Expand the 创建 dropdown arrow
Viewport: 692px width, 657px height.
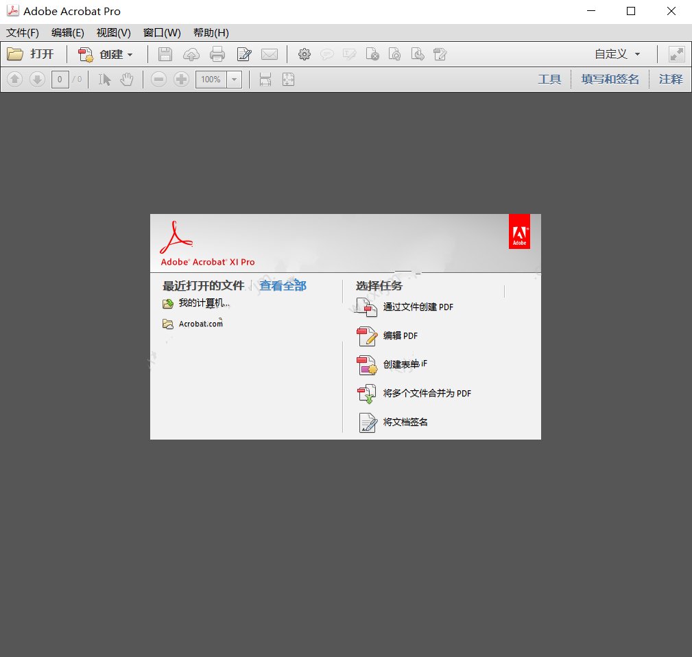(x=130, y=55)
